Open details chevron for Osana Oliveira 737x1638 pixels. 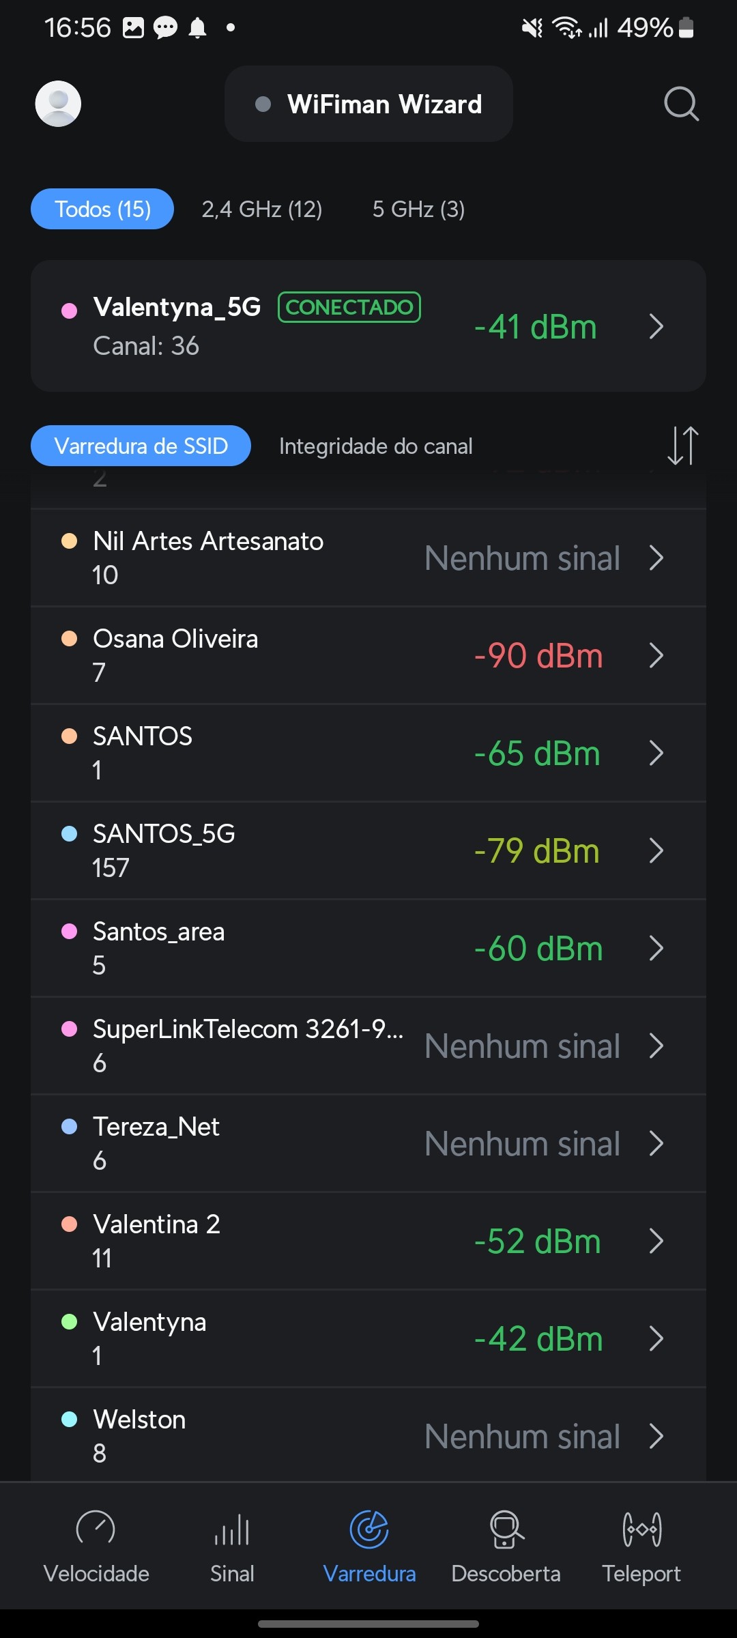656,655
